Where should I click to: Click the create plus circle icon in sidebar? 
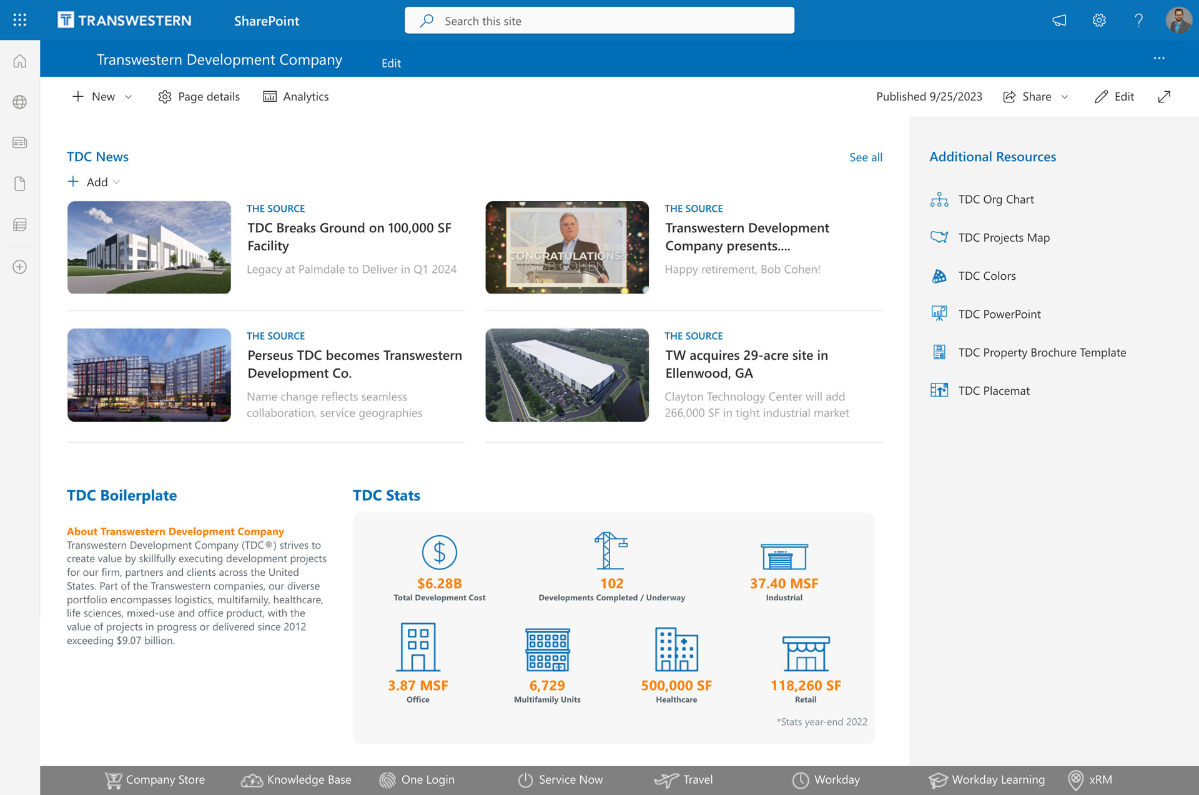[20, 267]
